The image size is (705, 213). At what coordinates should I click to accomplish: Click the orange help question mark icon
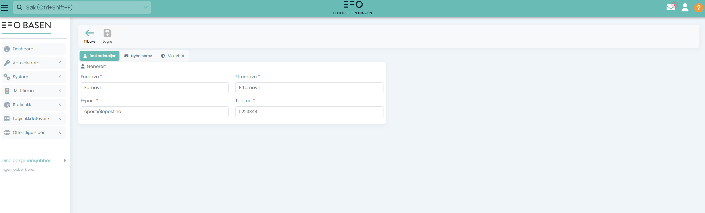coord(698,8)
